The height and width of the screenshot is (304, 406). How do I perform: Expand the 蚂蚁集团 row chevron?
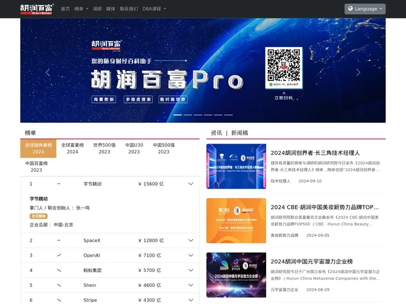pos(191,270)
